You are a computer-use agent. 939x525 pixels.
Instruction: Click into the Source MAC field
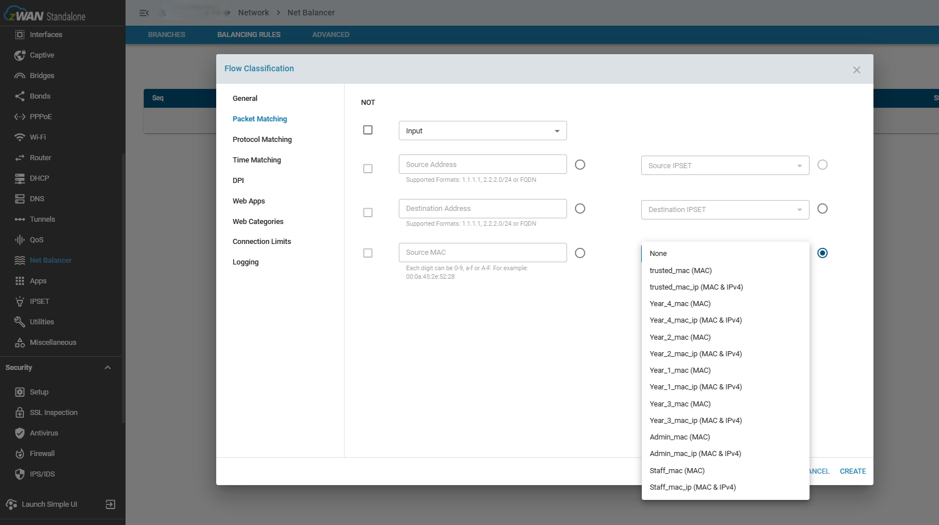coord(483,253)
